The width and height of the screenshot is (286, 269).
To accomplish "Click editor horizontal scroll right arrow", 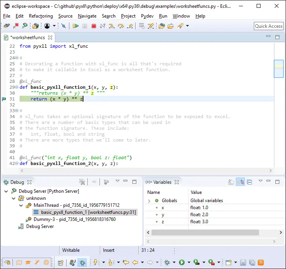I will pos(271,171).
